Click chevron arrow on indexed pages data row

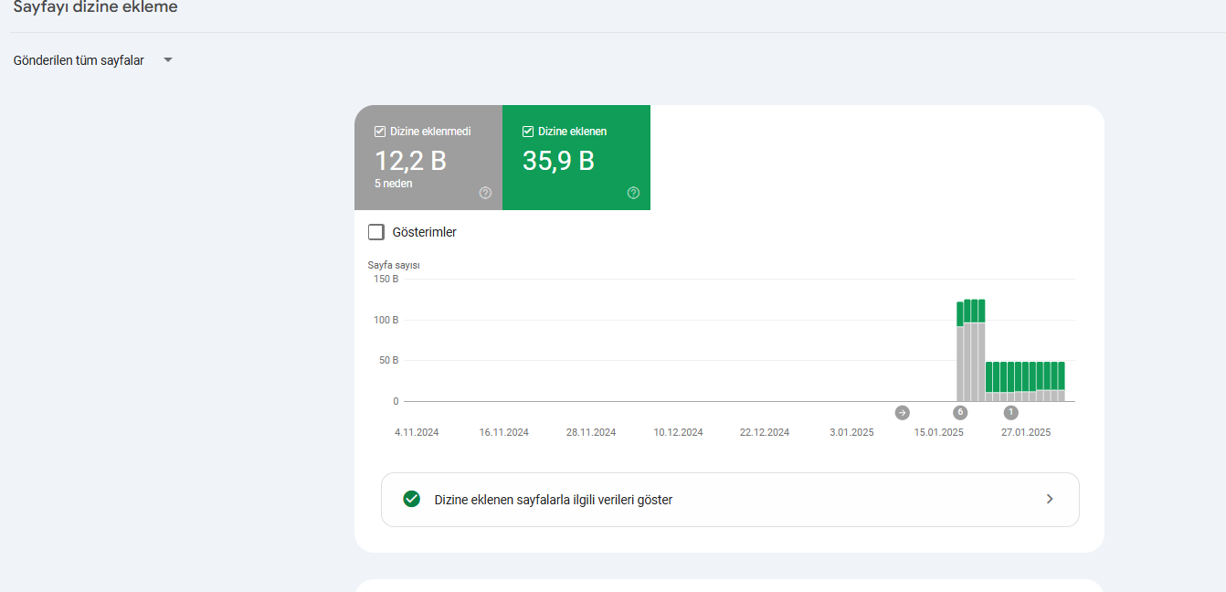tap(1050, 499)
